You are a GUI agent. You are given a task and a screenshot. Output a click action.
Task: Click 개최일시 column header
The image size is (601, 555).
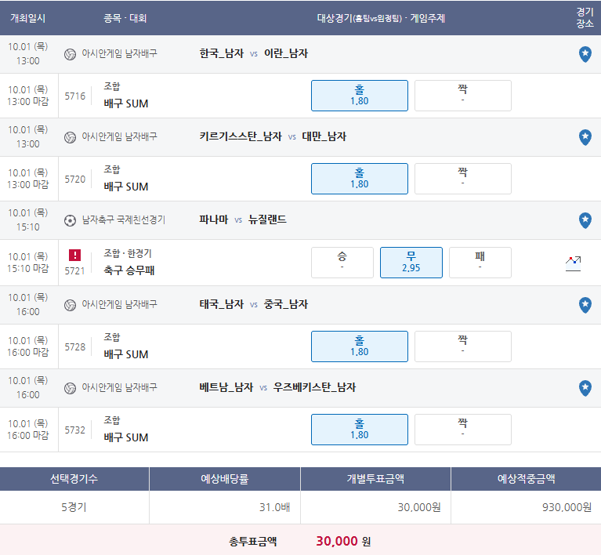pyautogui.click(x=27, y=18)
